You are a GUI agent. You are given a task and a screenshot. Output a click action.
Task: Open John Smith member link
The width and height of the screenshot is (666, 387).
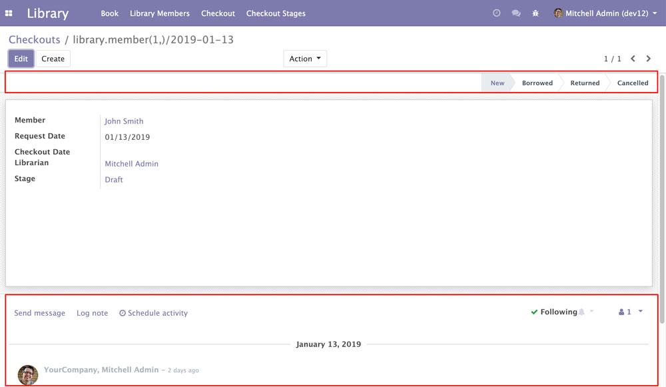point(124,121)
